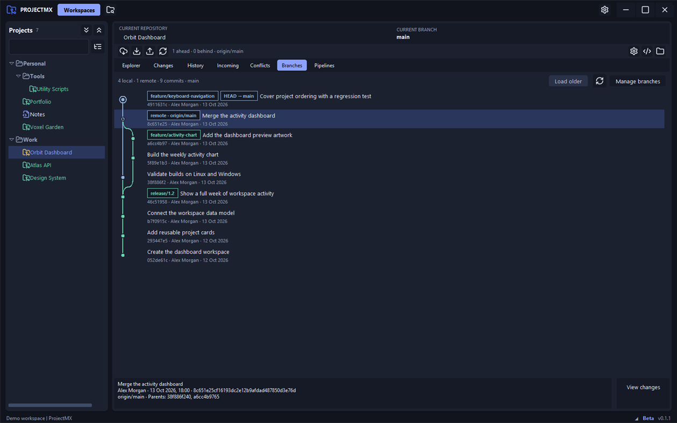The image size is (677, 423).
Task: Click the Tools folder icon
Action: 26,76
